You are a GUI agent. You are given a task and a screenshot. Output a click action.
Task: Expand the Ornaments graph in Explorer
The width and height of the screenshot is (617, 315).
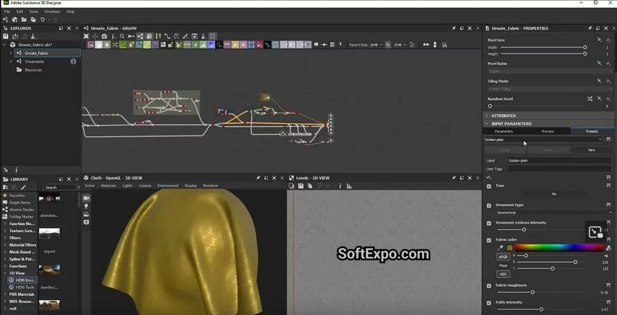[11, 61]
